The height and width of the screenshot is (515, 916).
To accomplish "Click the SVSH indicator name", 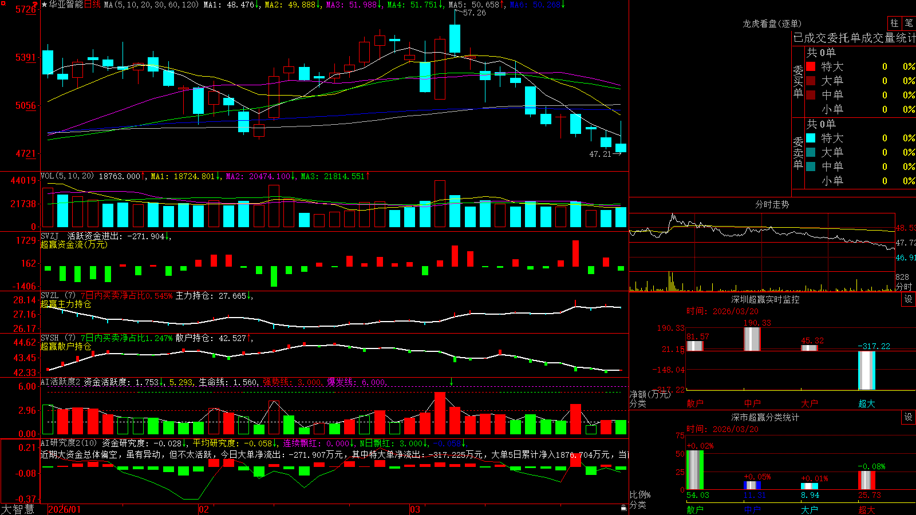I will point(50,338).
